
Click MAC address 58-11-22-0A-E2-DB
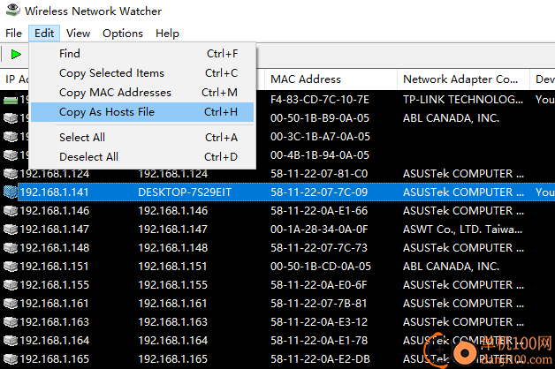(320, 359)
